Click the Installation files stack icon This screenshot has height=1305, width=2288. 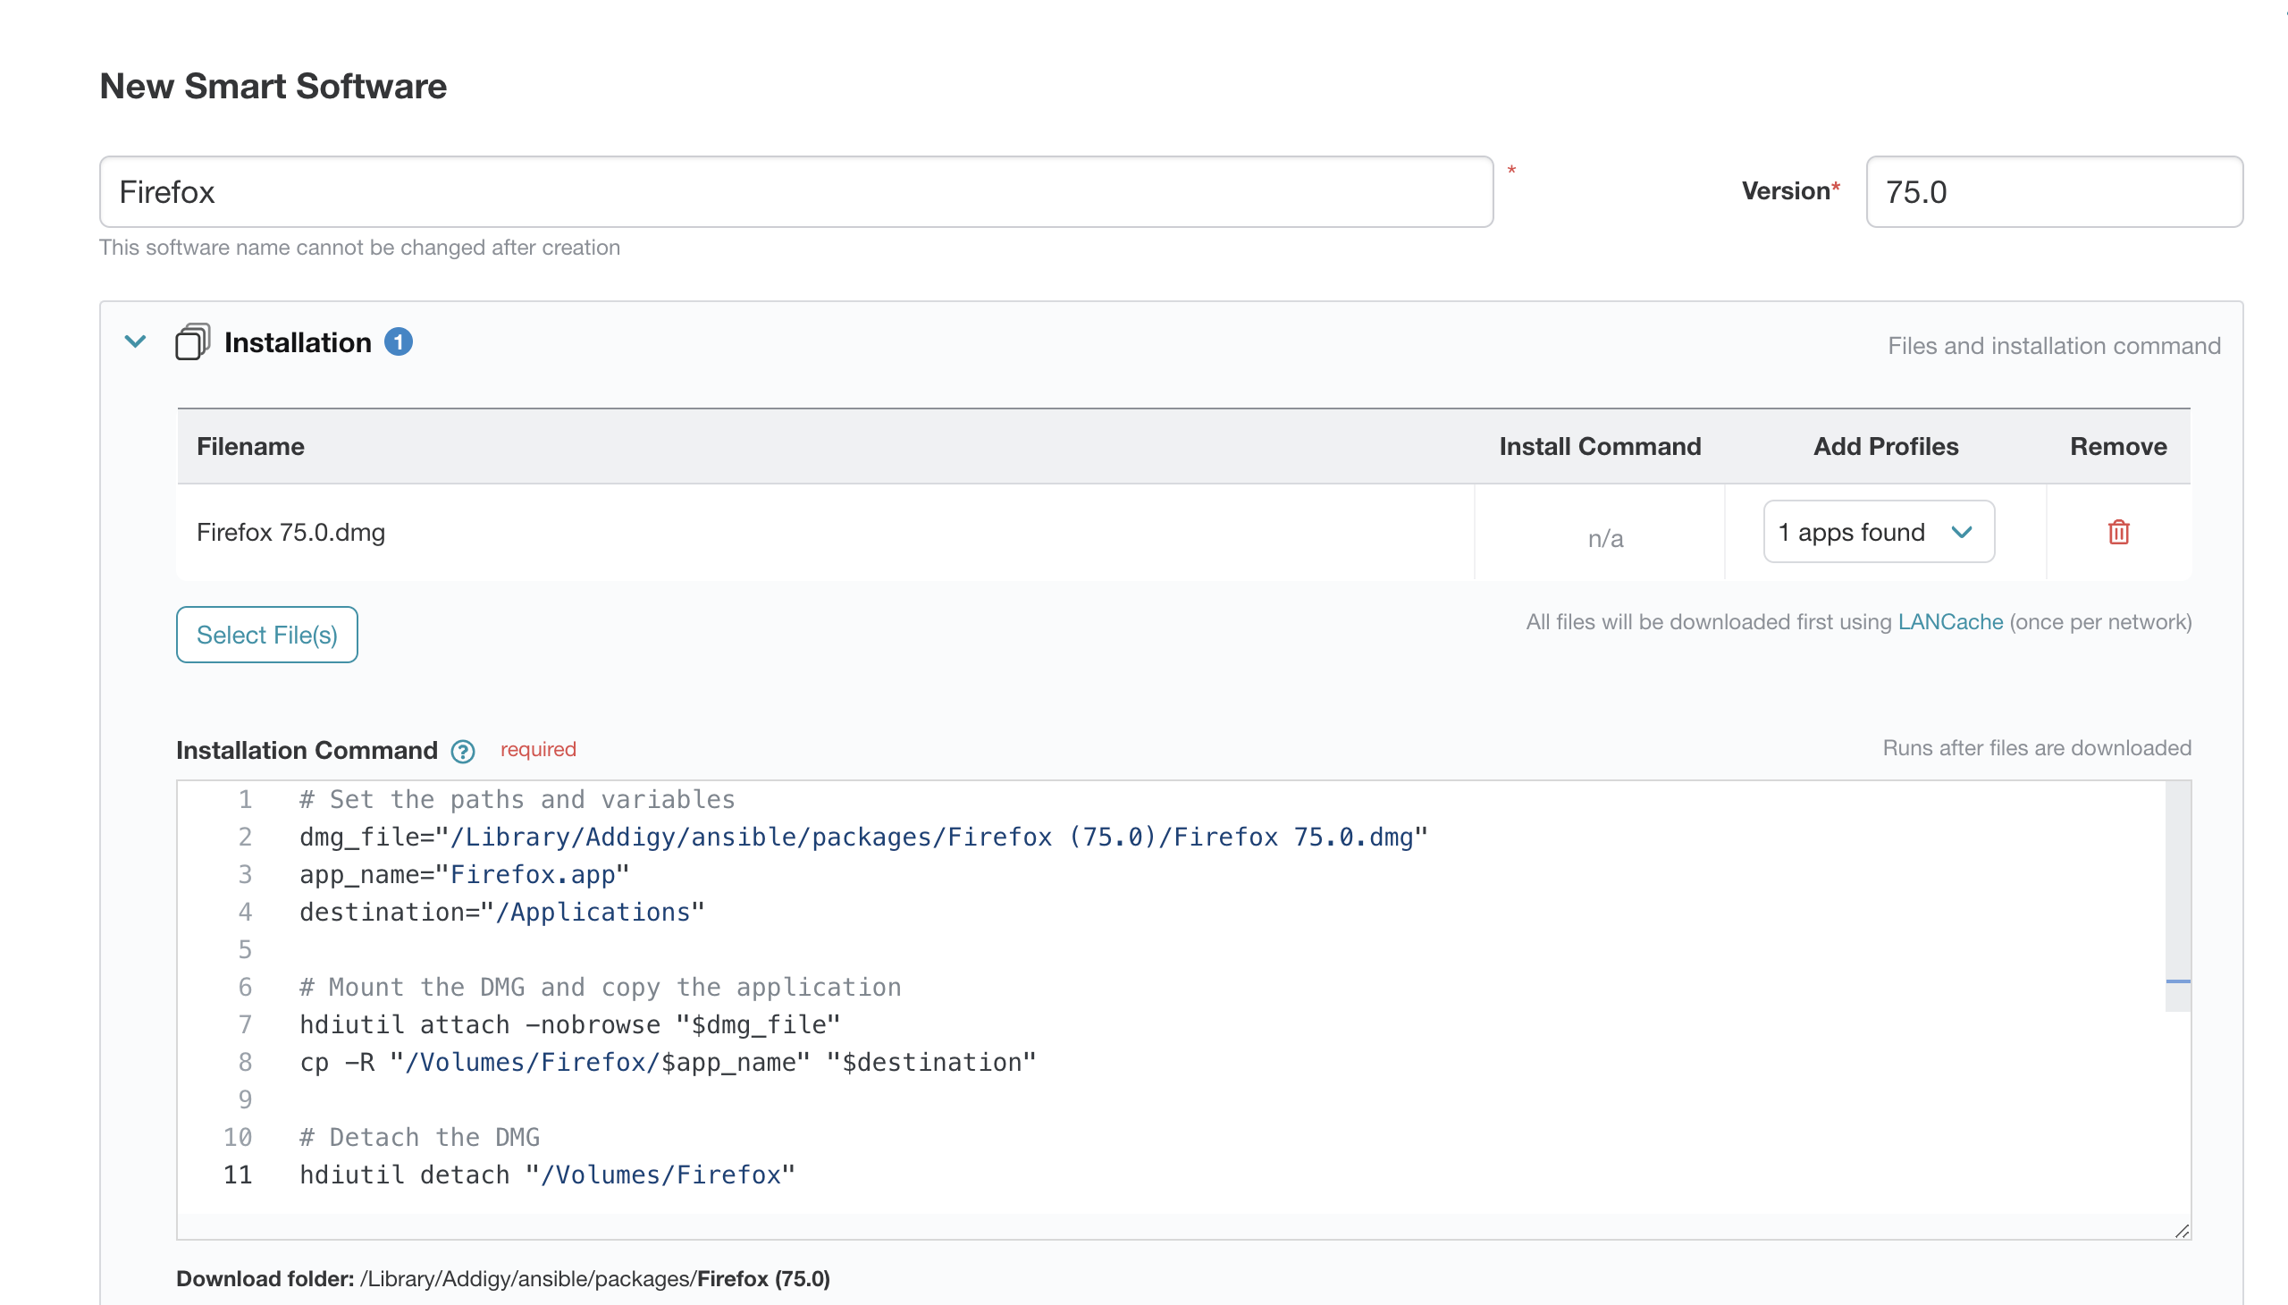point(193,341)
